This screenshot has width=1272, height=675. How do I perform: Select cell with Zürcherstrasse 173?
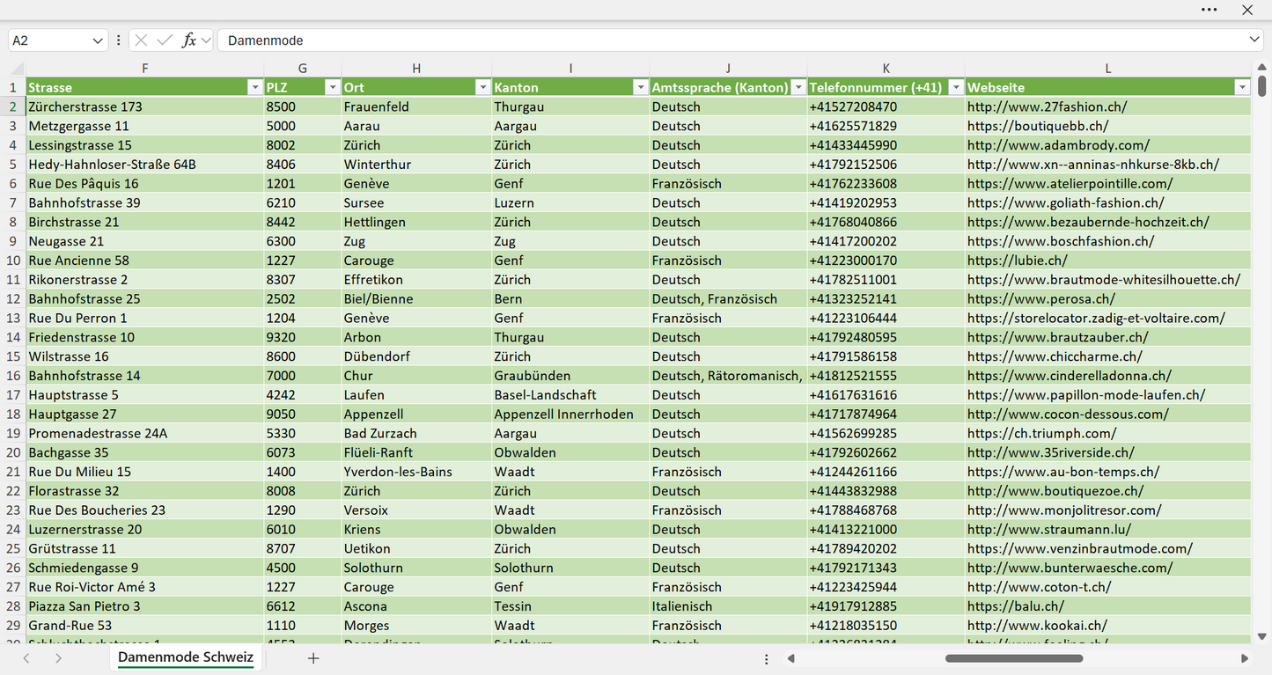click(144, 106)
